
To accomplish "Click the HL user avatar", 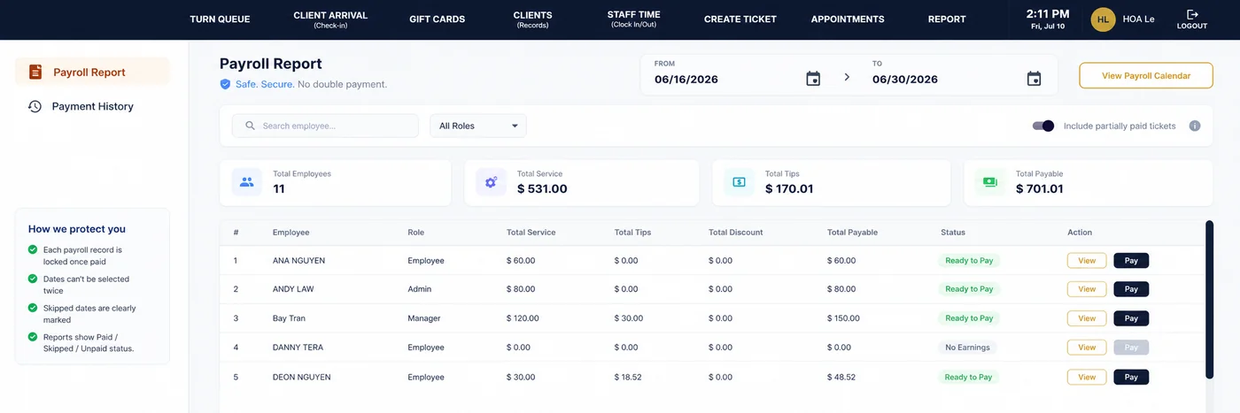I will pyautogui.click(x=1103, y=19).
